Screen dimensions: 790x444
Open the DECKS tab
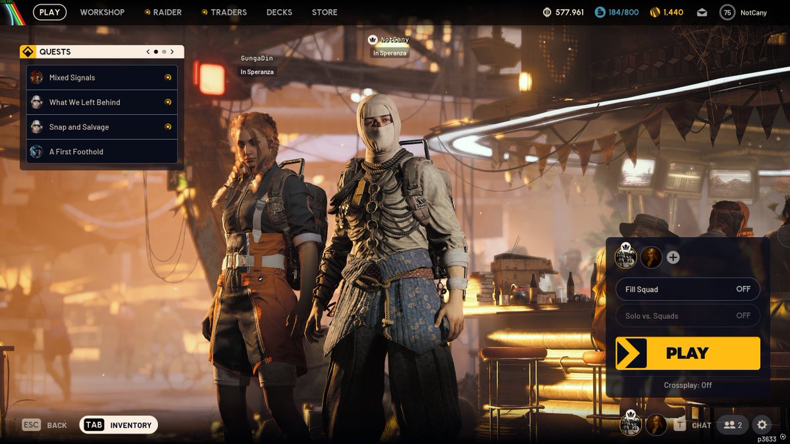pos(279,12)
